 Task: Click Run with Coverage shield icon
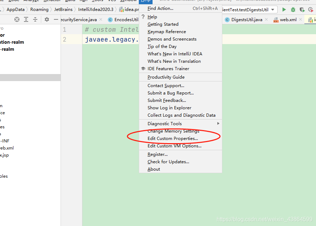point(302,10)
